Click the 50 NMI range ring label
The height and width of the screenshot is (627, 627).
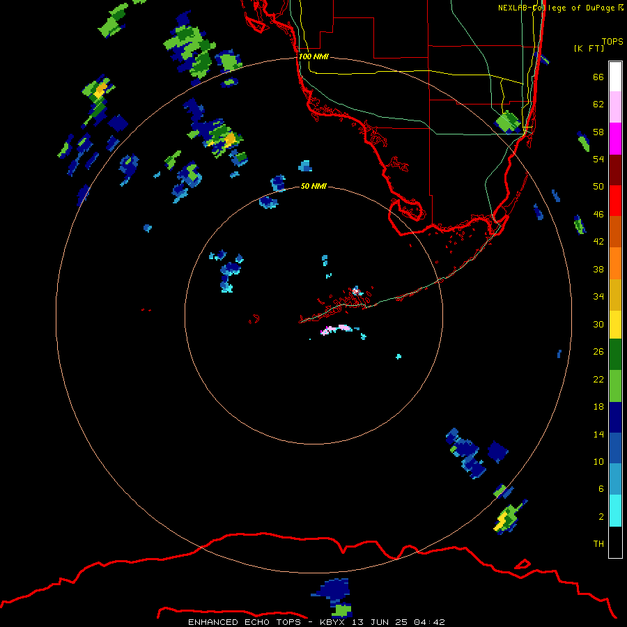tap(313, 186)
